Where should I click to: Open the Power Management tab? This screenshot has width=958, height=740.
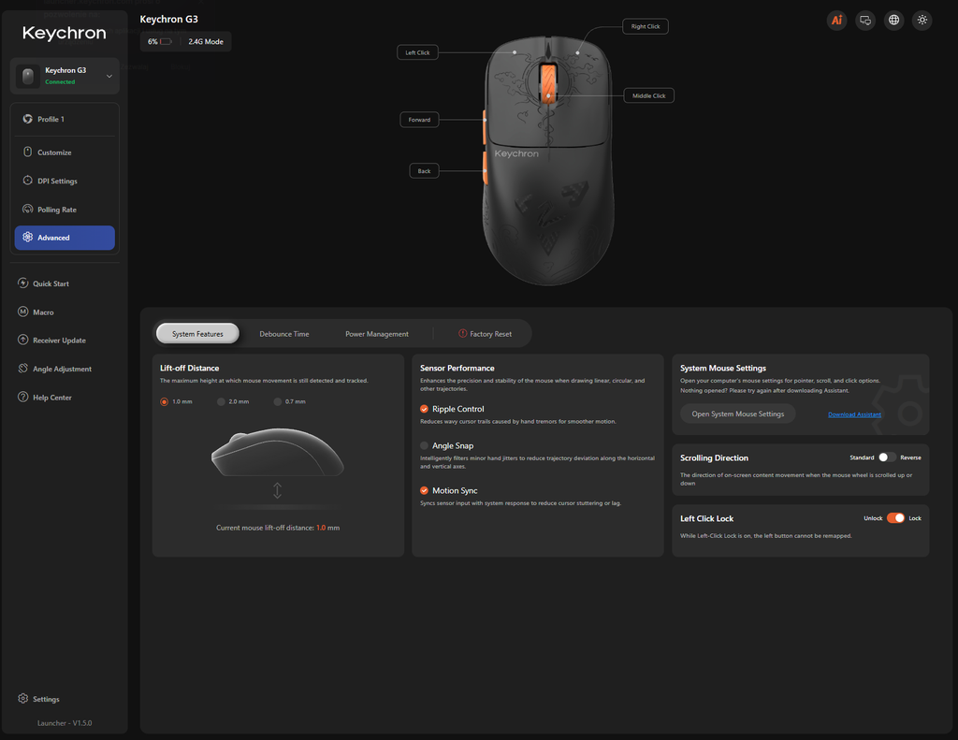pyautogui.click(x=377, y=334)
